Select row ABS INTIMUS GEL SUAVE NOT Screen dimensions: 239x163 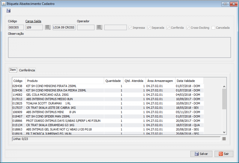coord(108,130)
